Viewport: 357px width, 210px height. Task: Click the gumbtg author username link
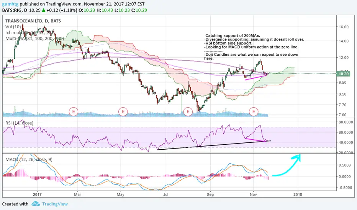click(x=10, y=4)
